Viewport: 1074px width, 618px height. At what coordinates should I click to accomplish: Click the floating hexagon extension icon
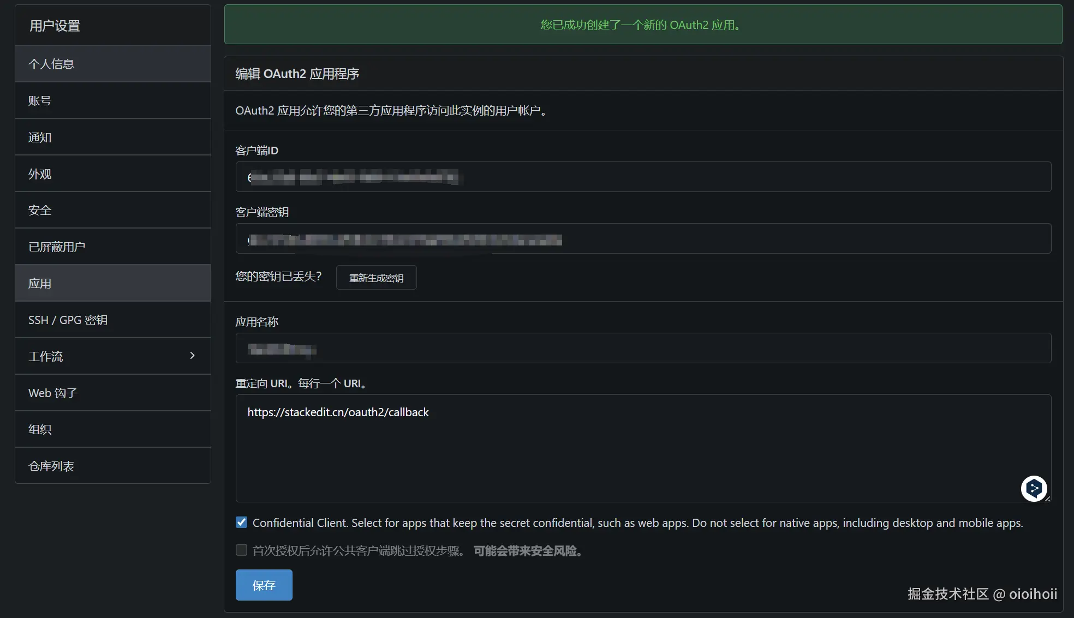(1034, 488)
